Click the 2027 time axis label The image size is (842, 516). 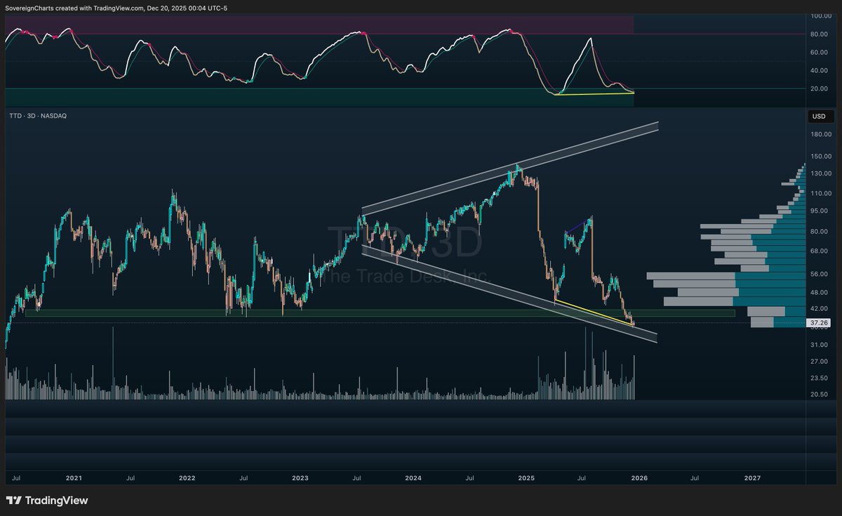coord(752,478)
